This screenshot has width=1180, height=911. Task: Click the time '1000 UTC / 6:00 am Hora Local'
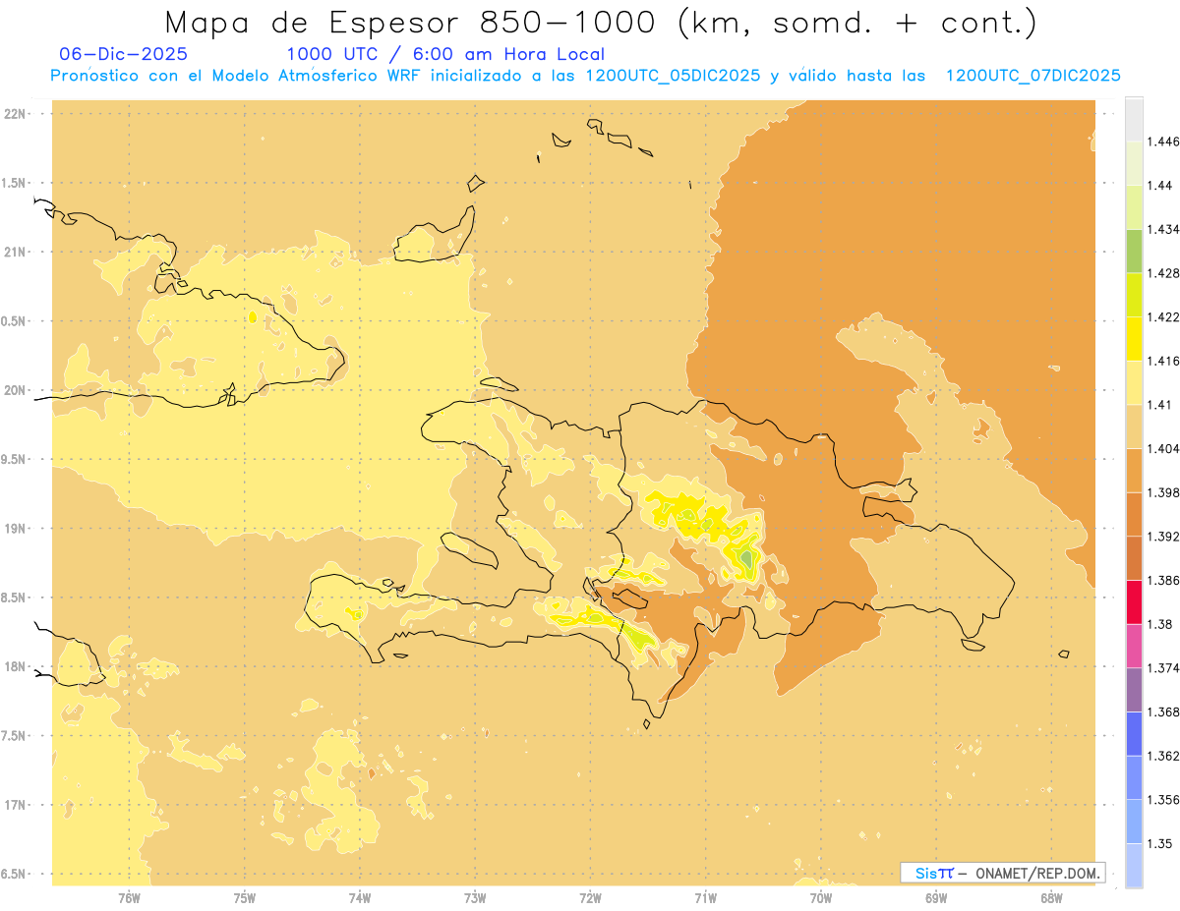tap(445, 55)
